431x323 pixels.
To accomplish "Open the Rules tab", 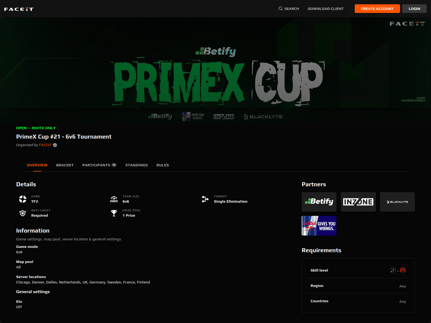I will pyautogui.click(x=163, y=165).
